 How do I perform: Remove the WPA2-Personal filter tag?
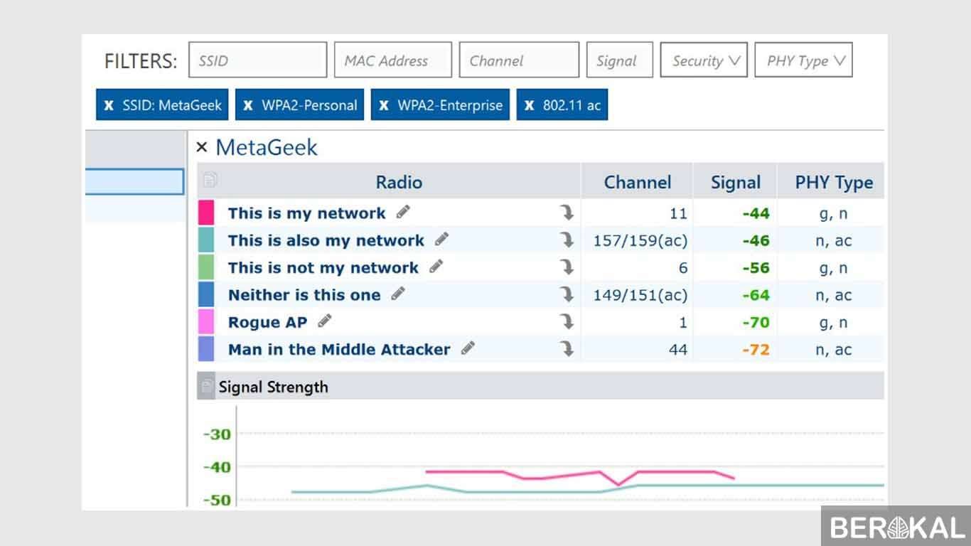click(248, 105)
